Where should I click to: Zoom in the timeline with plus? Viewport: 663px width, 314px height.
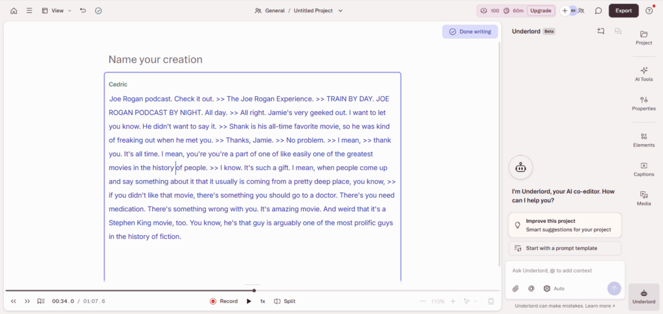coord(453,301)
